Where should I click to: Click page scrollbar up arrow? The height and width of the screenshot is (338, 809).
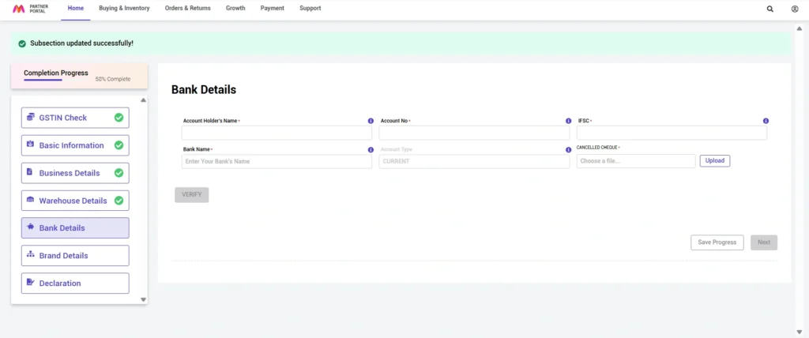pos(800,28)
